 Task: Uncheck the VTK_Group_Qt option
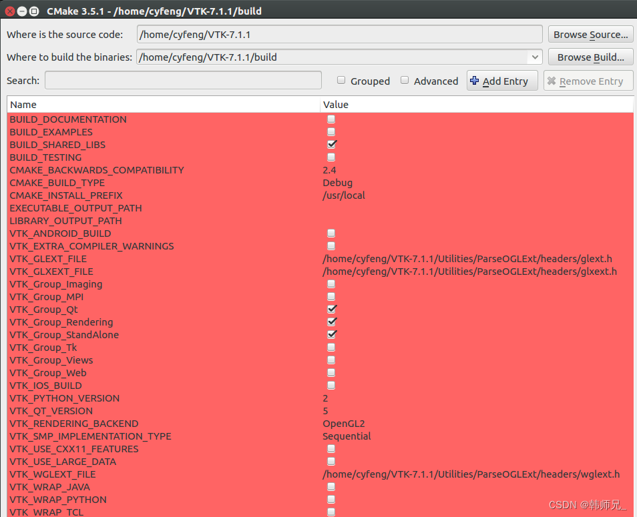coord(332,309)
